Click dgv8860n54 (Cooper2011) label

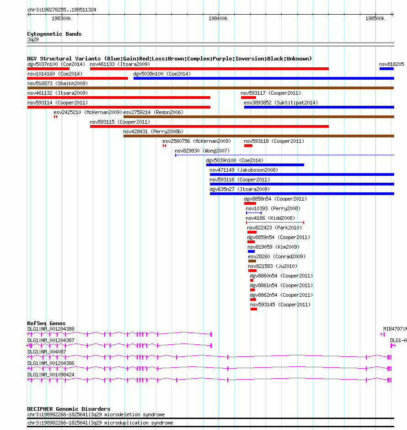(281, 275)
